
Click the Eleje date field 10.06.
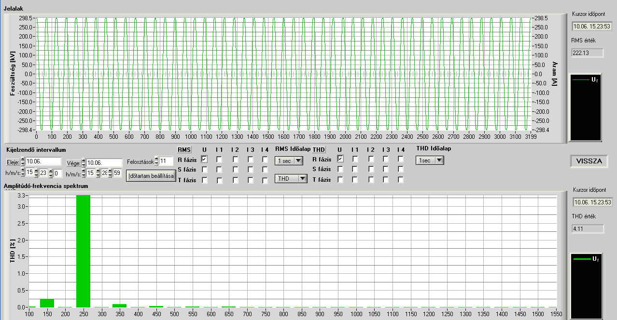pyautogui.click(x=43, y=161)
